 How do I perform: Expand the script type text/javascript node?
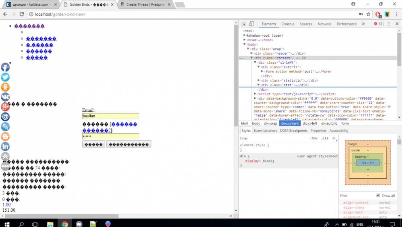point(255,94)
